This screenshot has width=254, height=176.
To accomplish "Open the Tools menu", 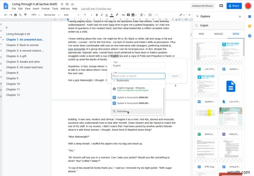I will point(55,9).
